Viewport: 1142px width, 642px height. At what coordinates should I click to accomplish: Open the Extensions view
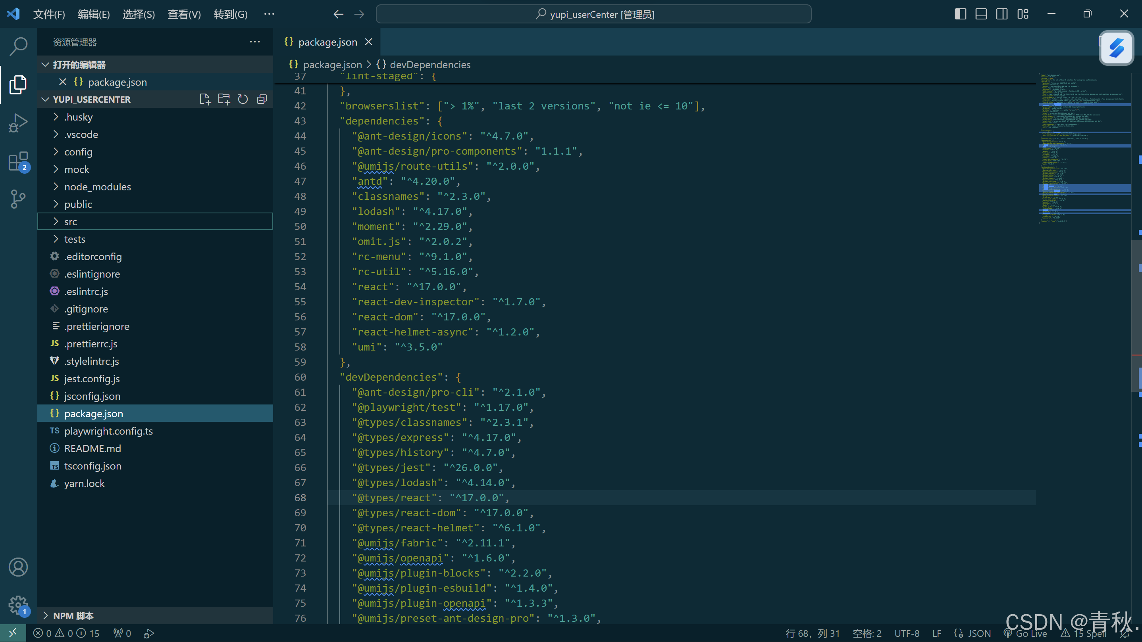pos(18,161)
